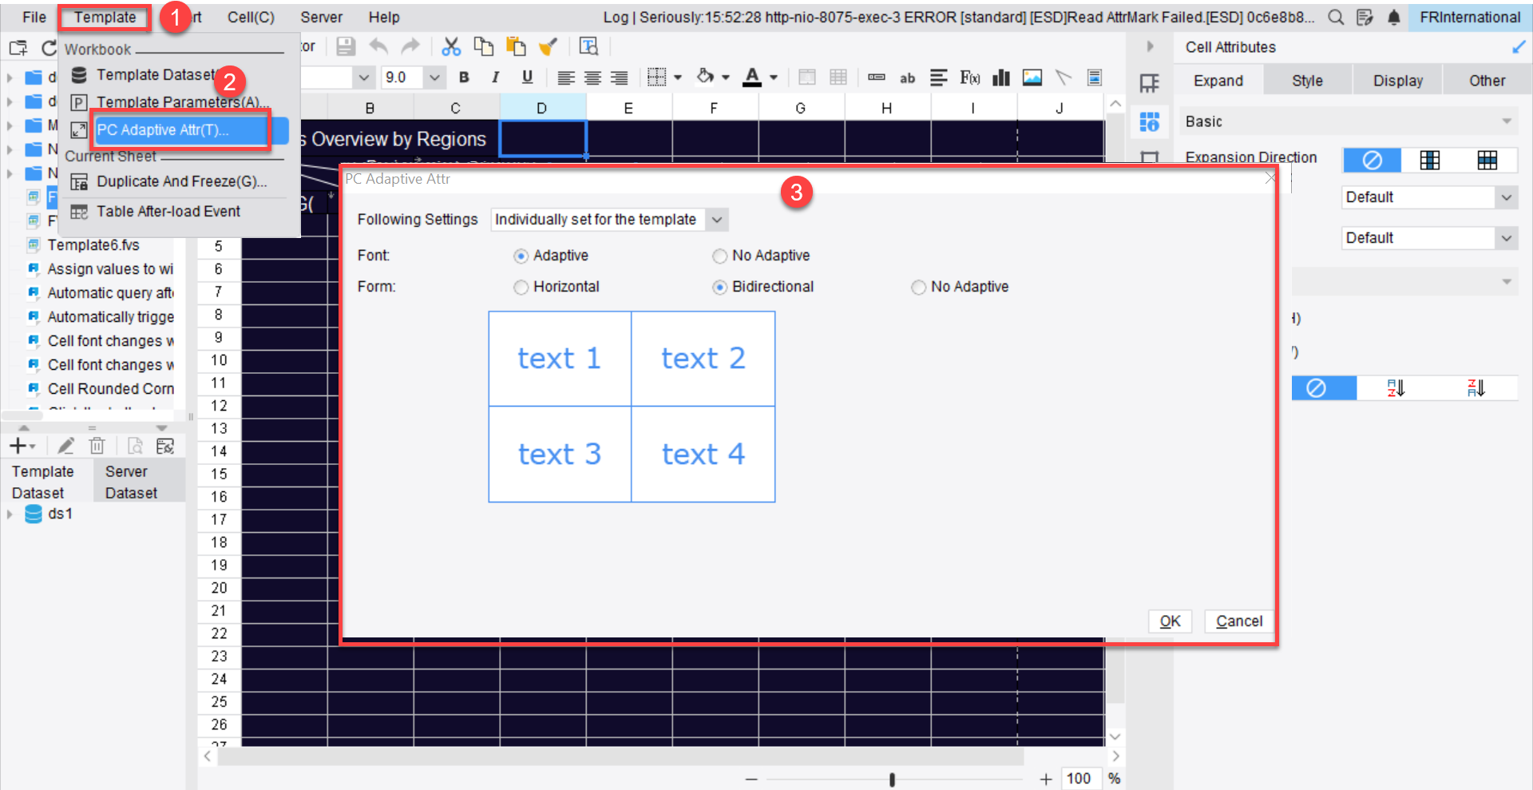Image resolution: width=1533 pixels, height=790 pixels.
Task: Align text center in toolbar
Action: click(x=592, y=77)
